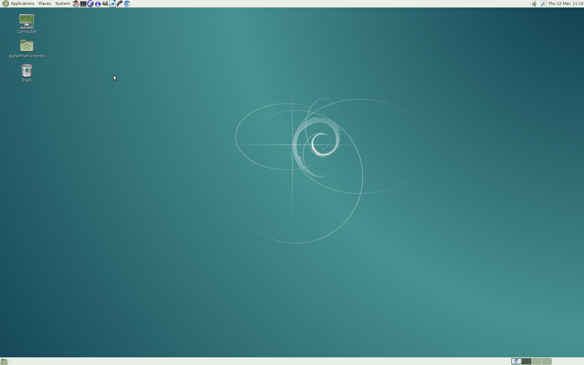The image size is (584, 365).
Task: Launch the Terminal from the panel
Action: coord(83,4)
